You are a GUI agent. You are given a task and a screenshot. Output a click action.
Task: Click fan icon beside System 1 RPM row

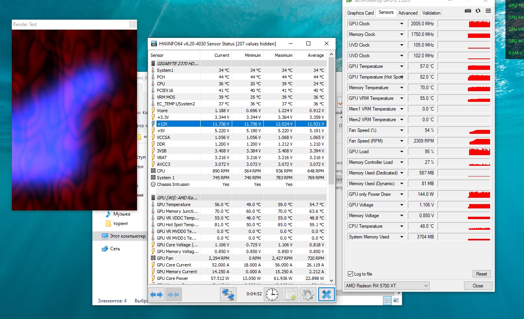(153, 178)
